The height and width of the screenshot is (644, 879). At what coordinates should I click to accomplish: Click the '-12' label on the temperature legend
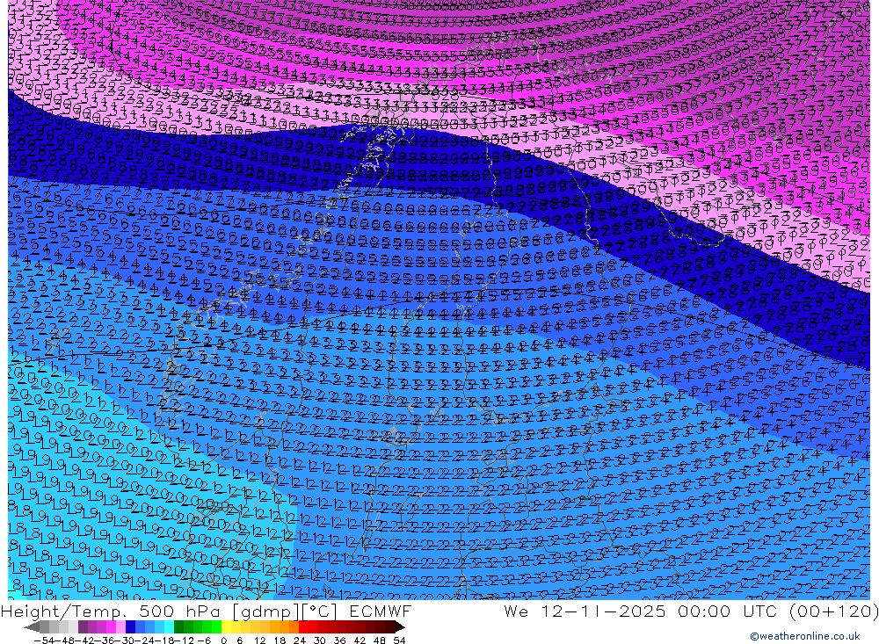[x=184, y=640]
